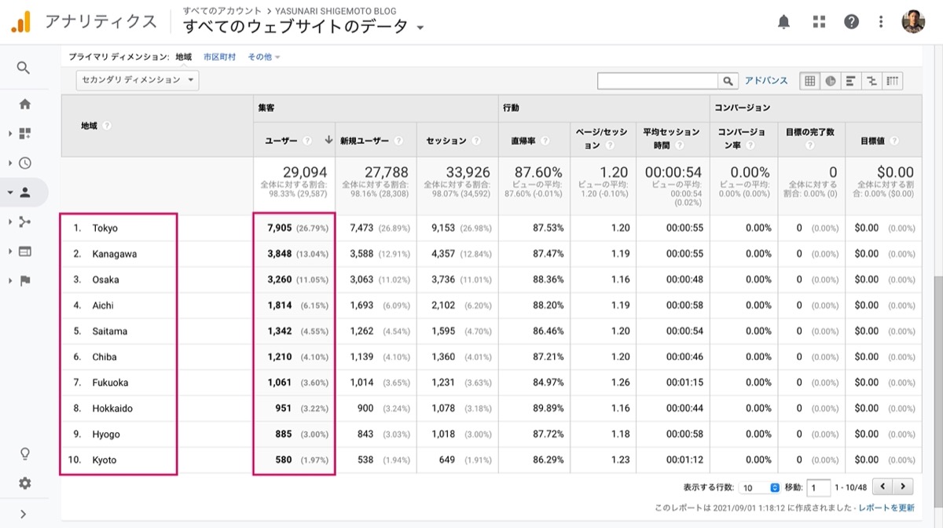
Task: Open the アドバンス advanced filter link
Action: tap(766, 81)
